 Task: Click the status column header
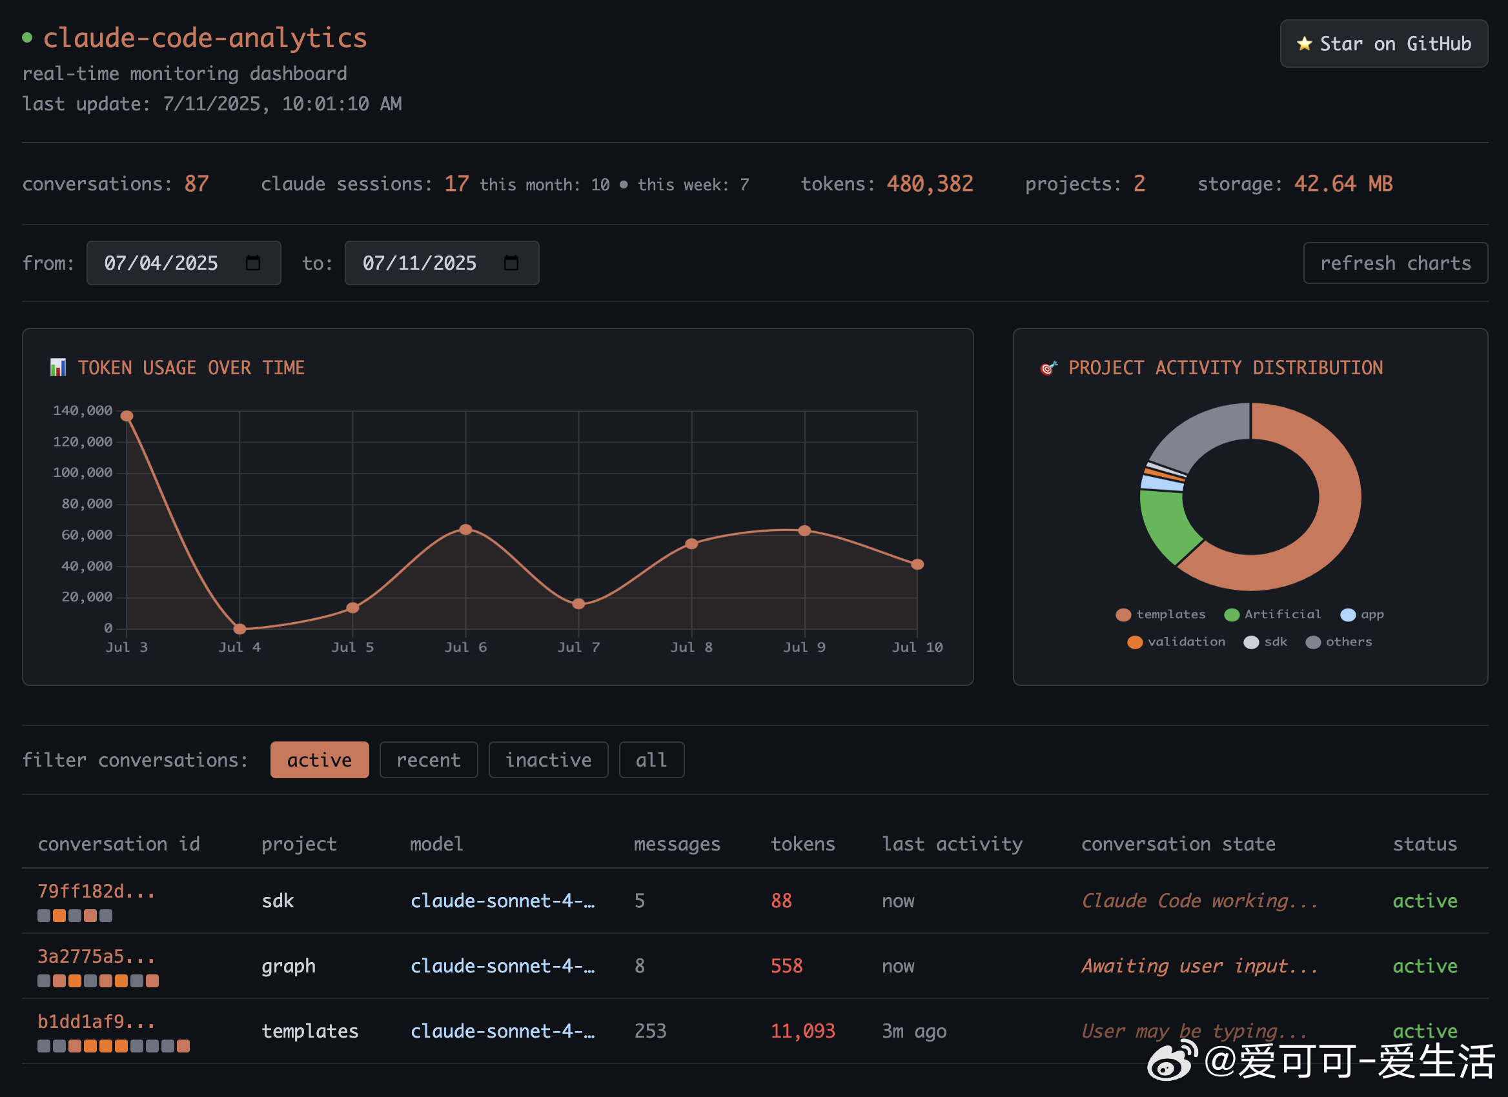point(1425,844)
